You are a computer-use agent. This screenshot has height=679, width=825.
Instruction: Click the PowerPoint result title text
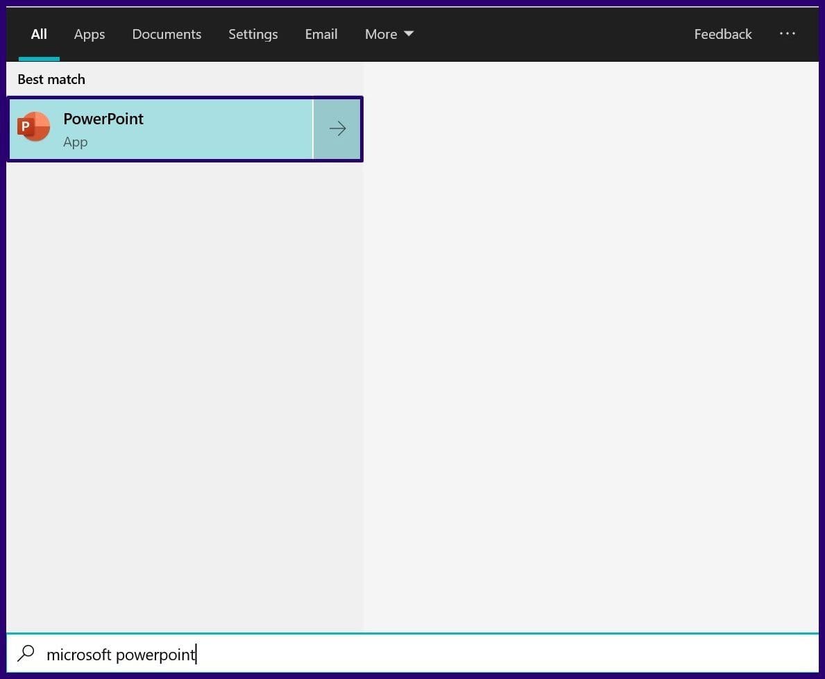[x=103, y=119]
